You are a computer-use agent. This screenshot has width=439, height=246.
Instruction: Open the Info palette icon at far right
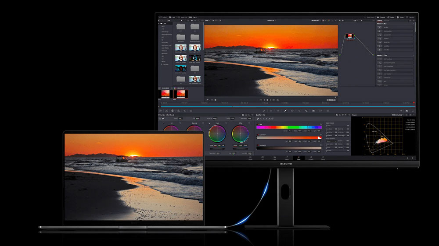tap(413, 111)
